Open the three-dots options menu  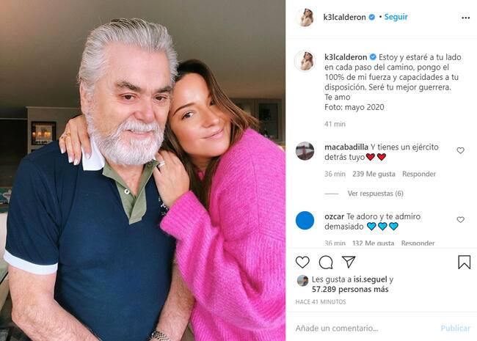[x=465, y=18]
